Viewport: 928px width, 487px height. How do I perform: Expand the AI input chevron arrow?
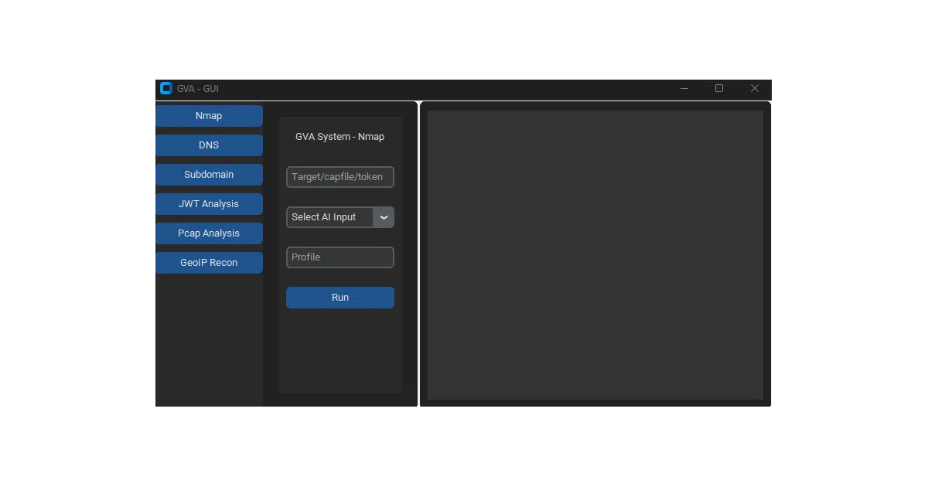(x=384, y=217)
